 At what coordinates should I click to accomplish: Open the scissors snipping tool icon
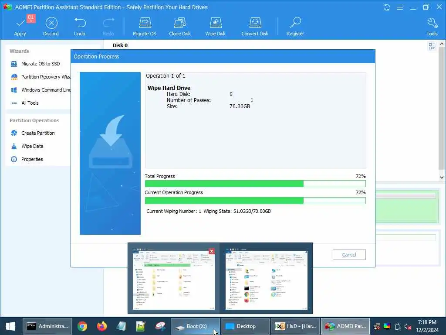(x=160, y=326)
